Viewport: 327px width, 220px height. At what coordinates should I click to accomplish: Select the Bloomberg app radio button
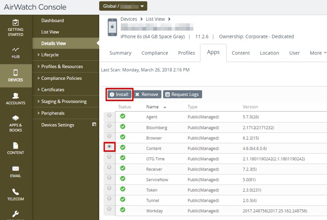(109, 126)
